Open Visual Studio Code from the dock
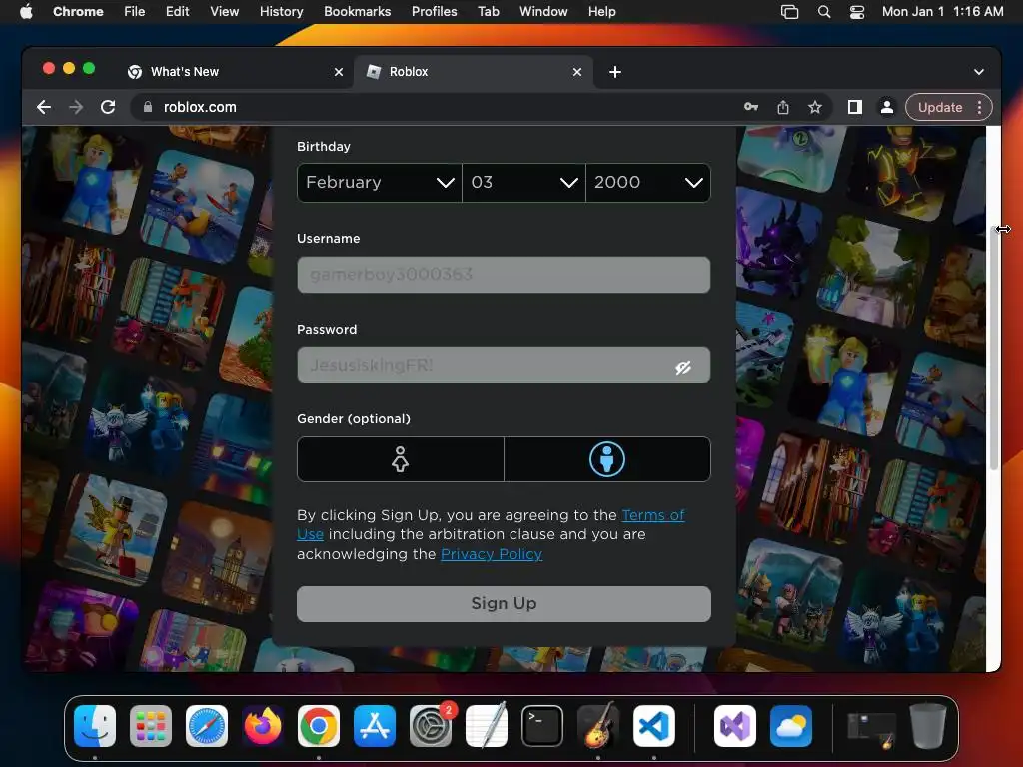The width and height of the screenshot is (1023, 767). [653, 726]
